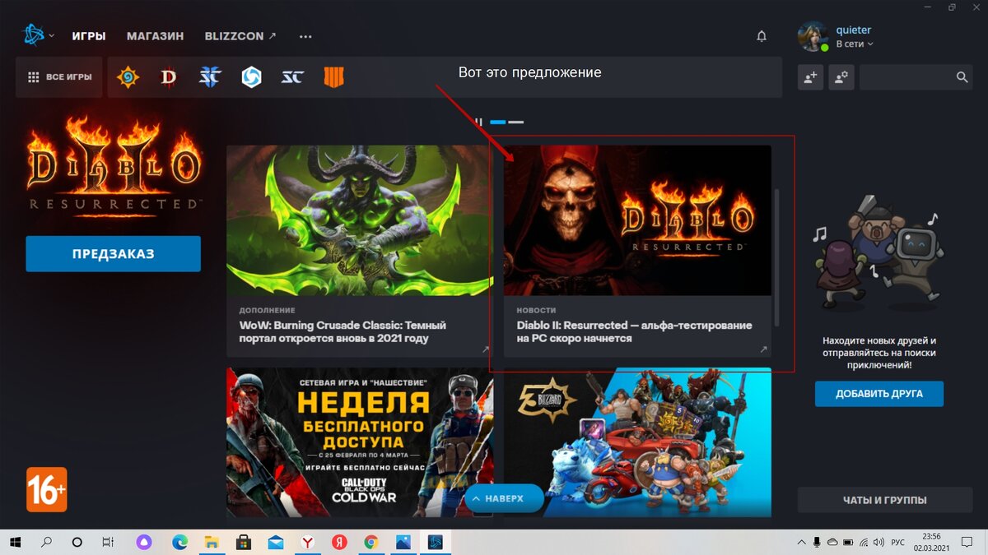This screenshot has width=988, height=555.
Task: Open notifications bell
Action: pyautogui.click(x=762, y=36)
